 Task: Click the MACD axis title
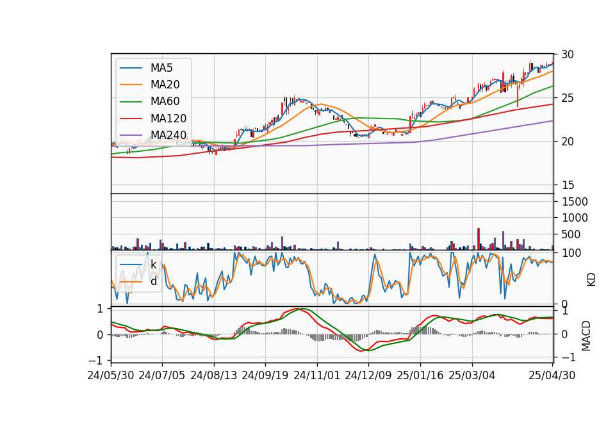tap(586, 336)
